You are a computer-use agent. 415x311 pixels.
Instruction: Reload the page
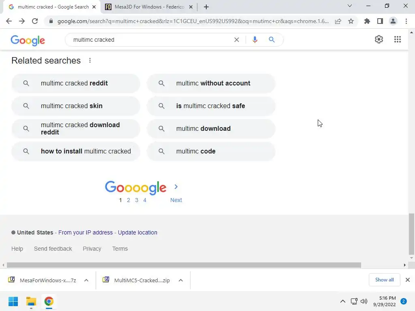(x=35, y=21)
